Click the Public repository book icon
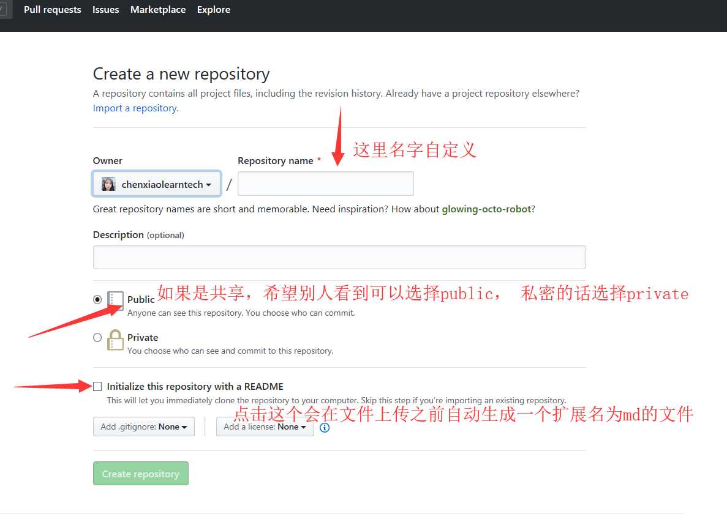Viewport: 727px width, 514px height. click(115, 300)
